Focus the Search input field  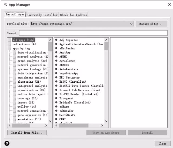93,33
